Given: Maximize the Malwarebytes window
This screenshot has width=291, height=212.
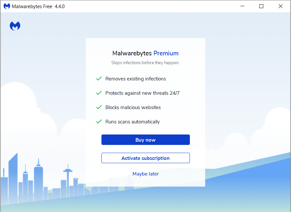Looking at the screenshot, I should click(261, 6).
